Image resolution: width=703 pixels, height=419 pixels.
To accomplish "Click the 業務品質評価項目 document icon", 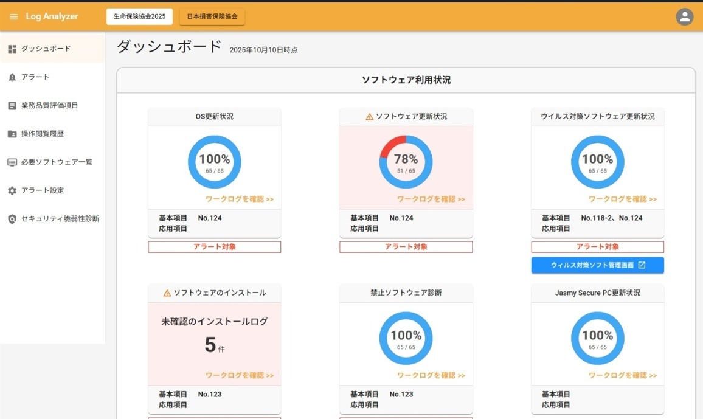I will coord(12,105).
